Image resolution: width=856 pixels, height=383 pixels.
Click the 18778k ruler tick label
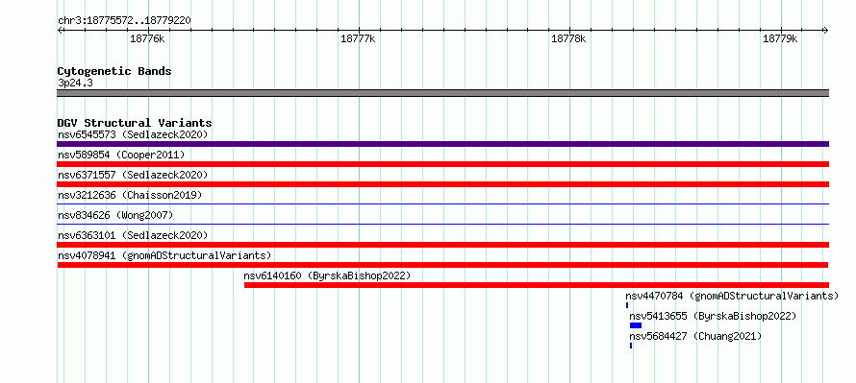click(x=568, y=38)
